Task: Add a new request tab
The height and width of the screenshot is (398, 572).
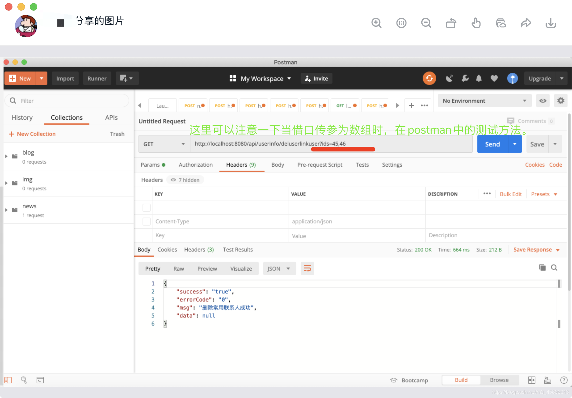Action: [411, 105]
